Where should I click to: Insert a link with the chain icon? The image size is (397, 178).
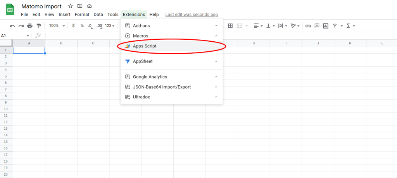click(x=308, y=26)
